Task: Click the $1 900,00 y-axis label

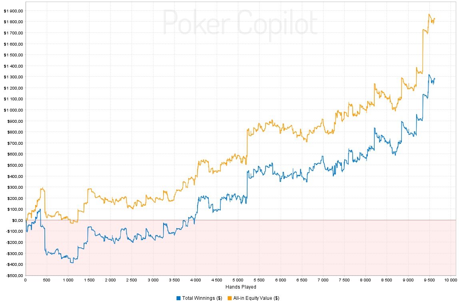Action: [13, 10]
